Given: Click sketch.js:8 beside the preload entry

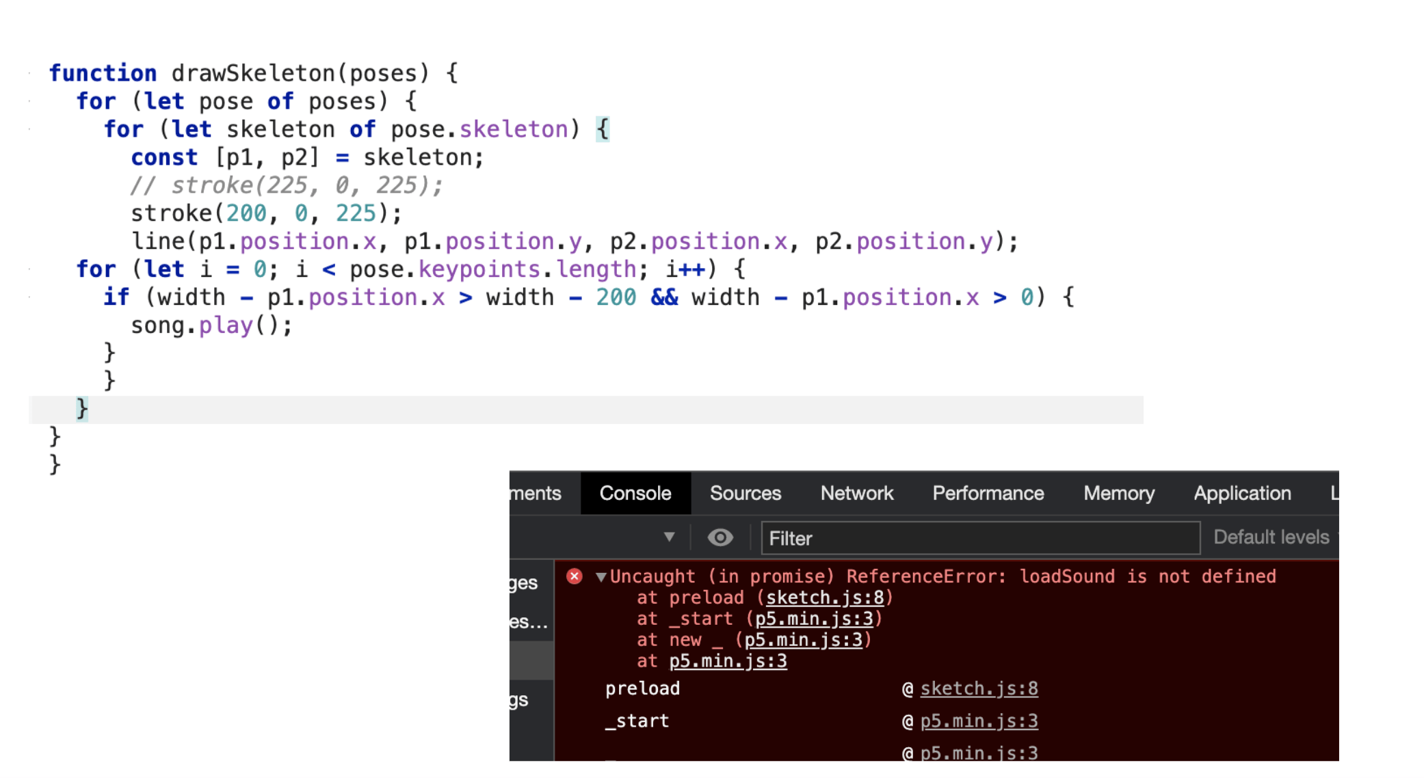Looking at the screenshot, I should coord(979,688).
